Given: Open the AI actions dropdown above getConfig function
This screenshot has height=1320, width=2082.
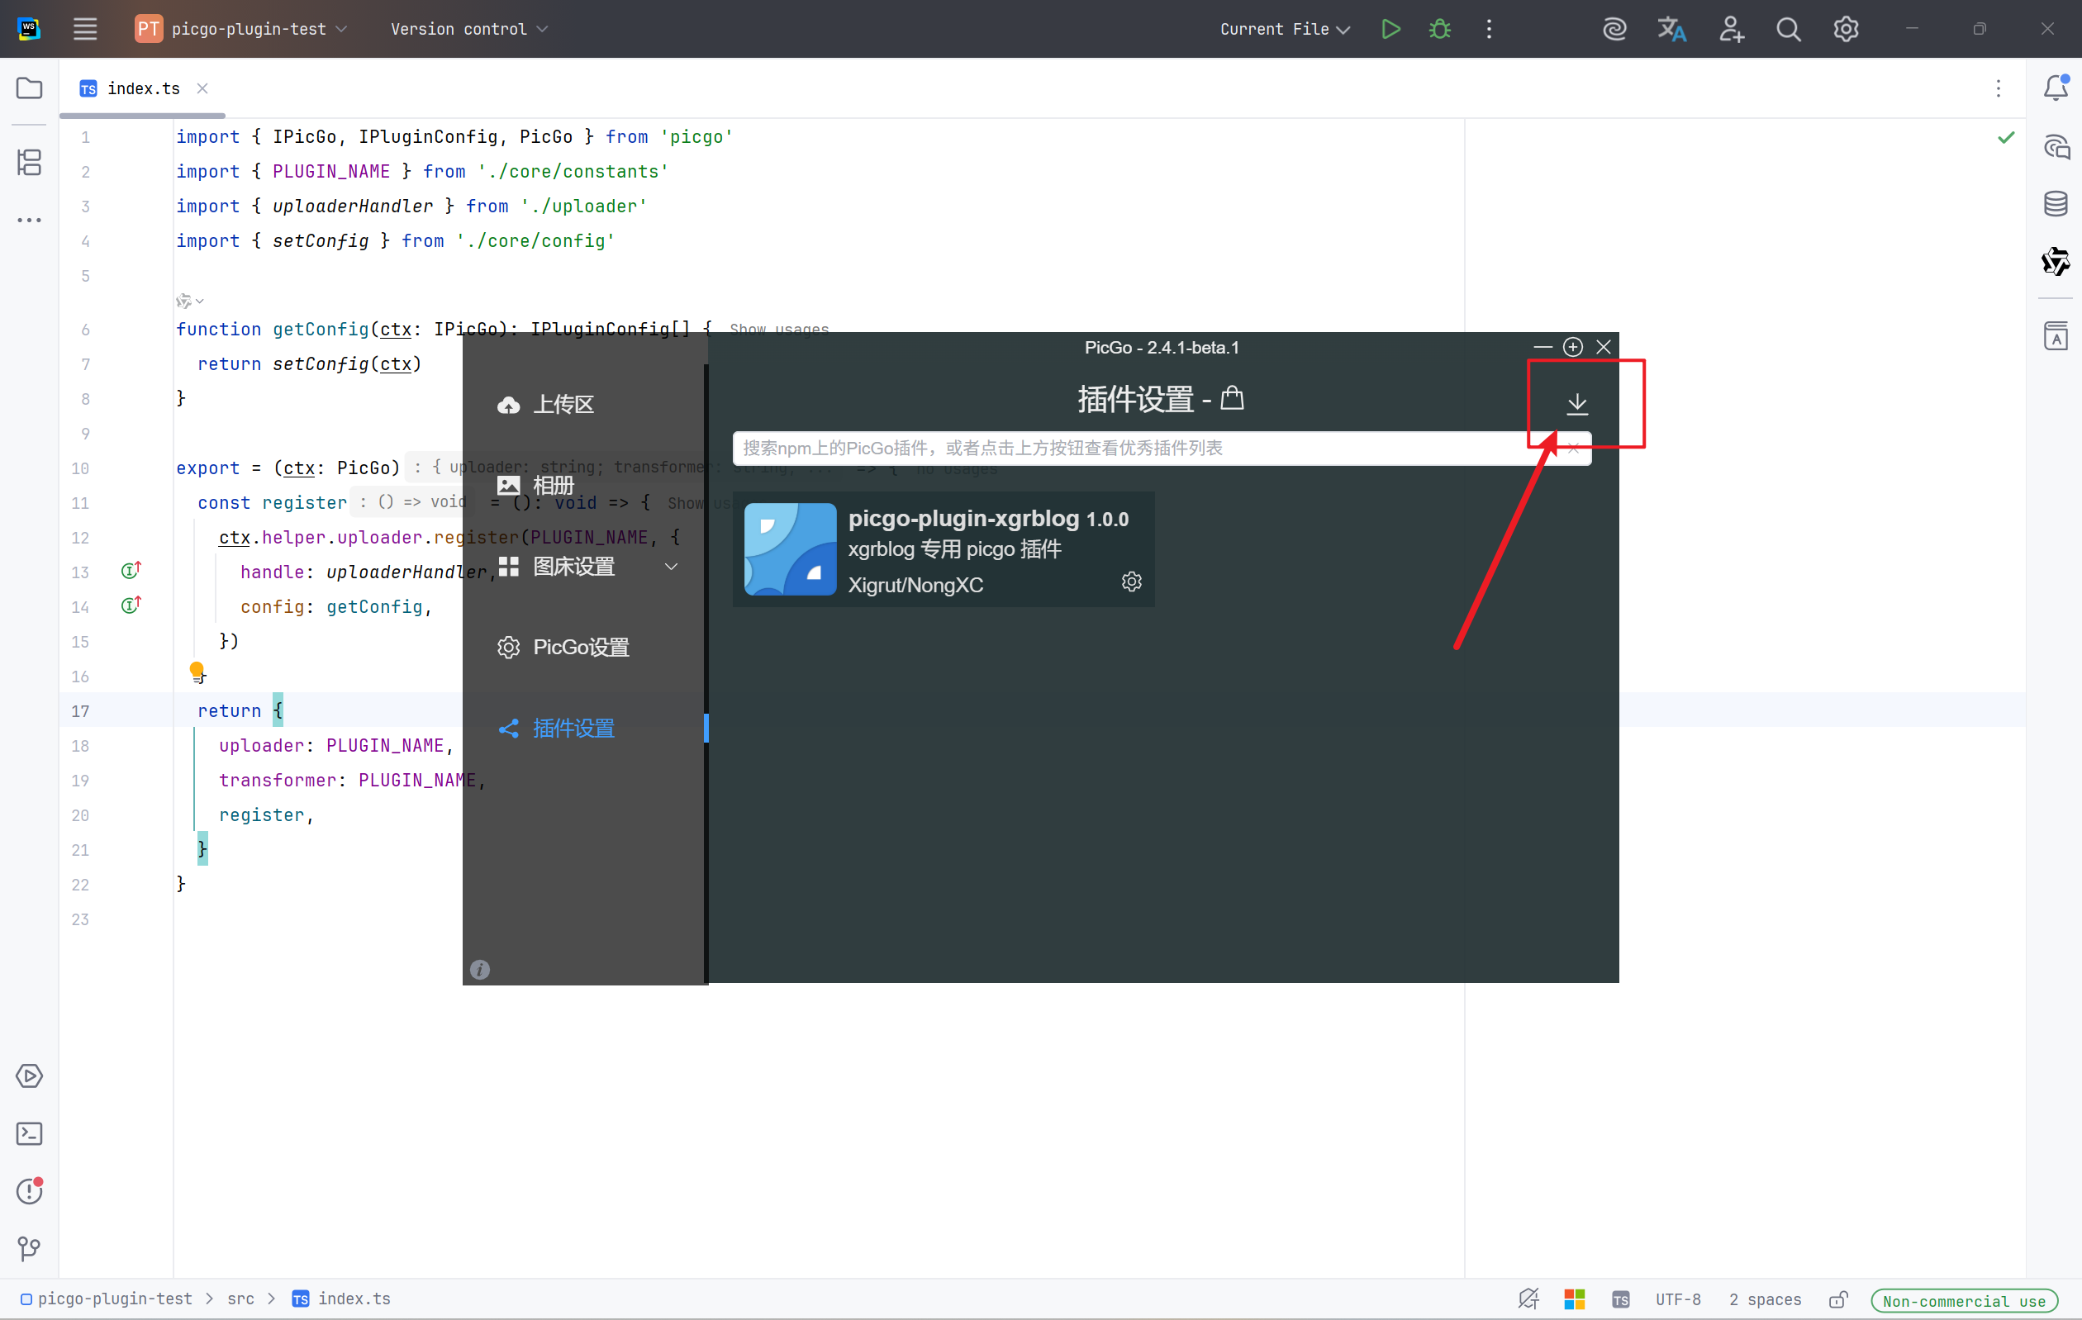Looking at the screenshot, I should [x=189, y=301].
